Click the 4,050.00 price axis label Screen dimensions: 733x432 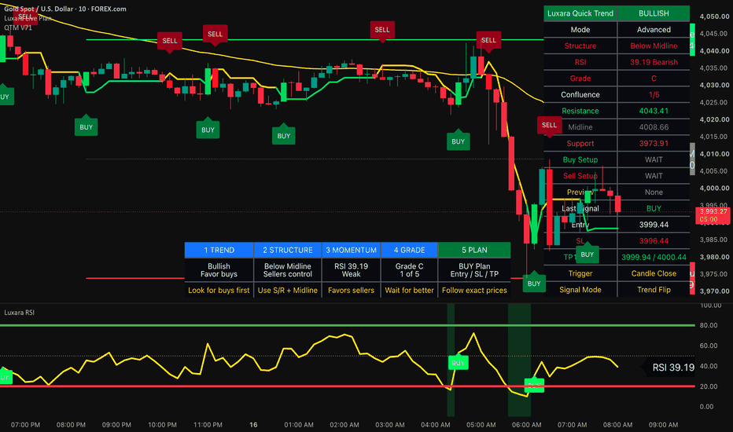(x=714, y=16)
